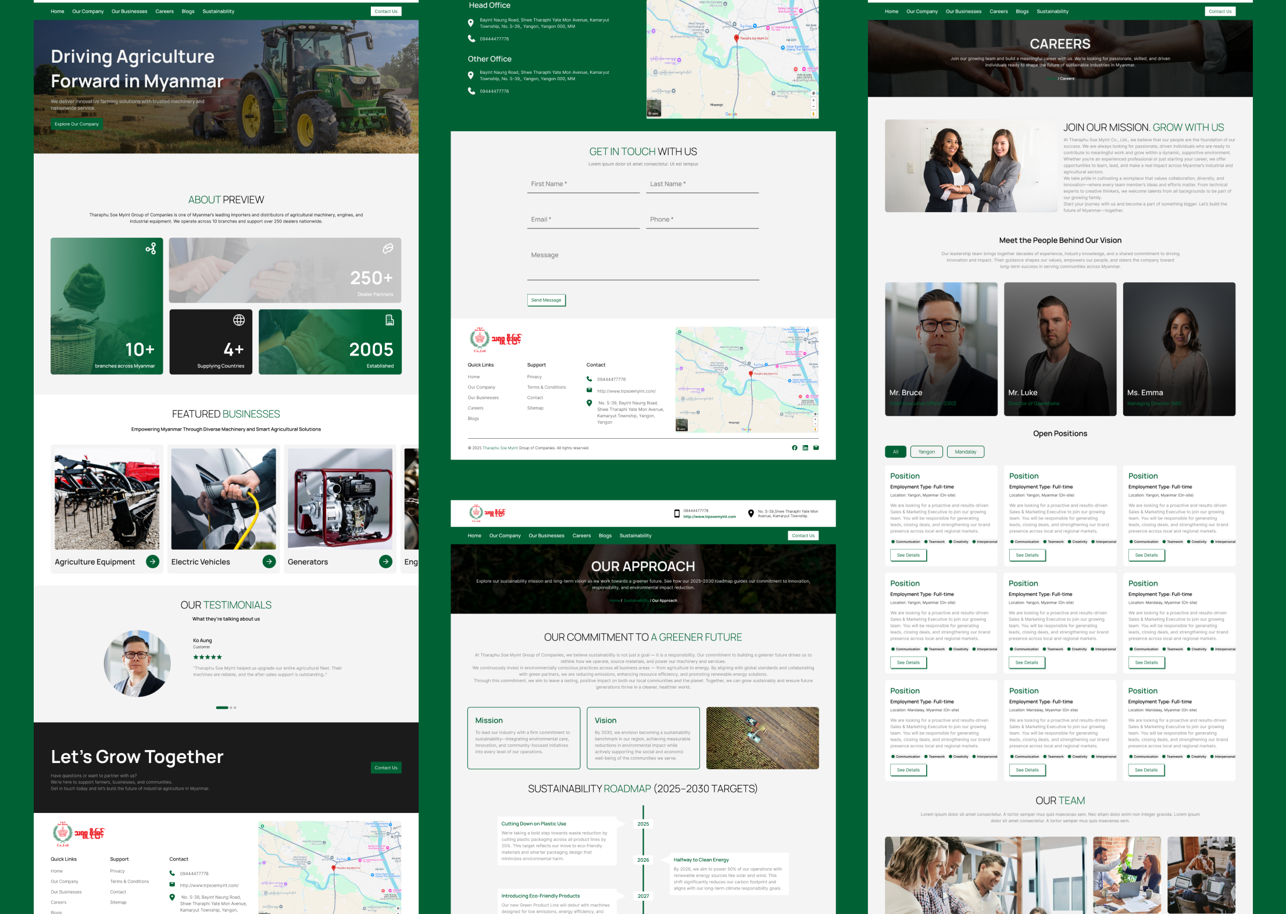The height and width of the screenshot is (914, 1286).
Task: Focus the Message text area
Action: [643, 263]
